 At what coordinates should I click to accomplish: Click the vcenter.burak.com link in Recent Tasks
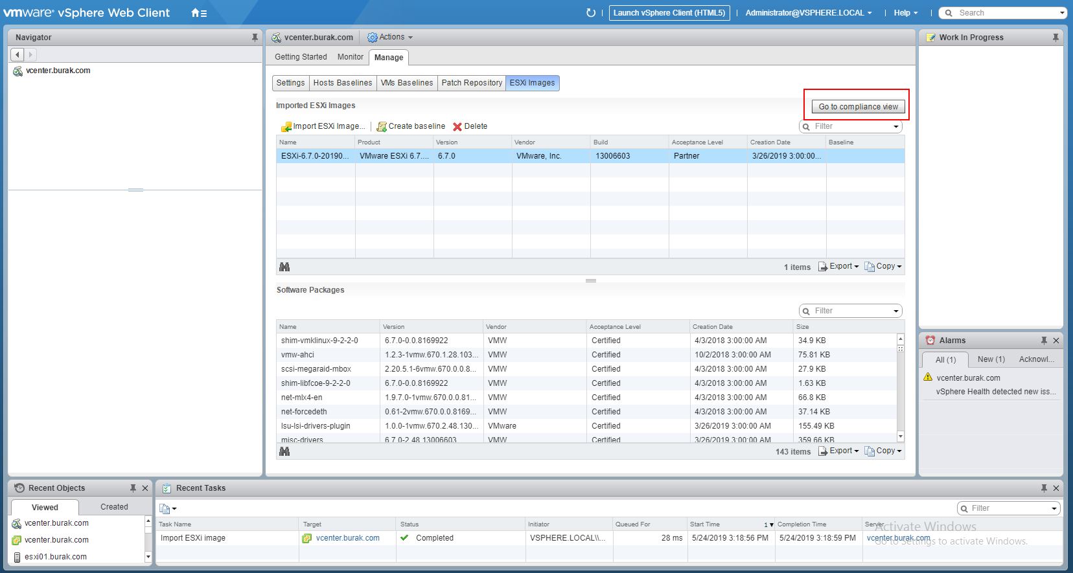pos(347,538)
